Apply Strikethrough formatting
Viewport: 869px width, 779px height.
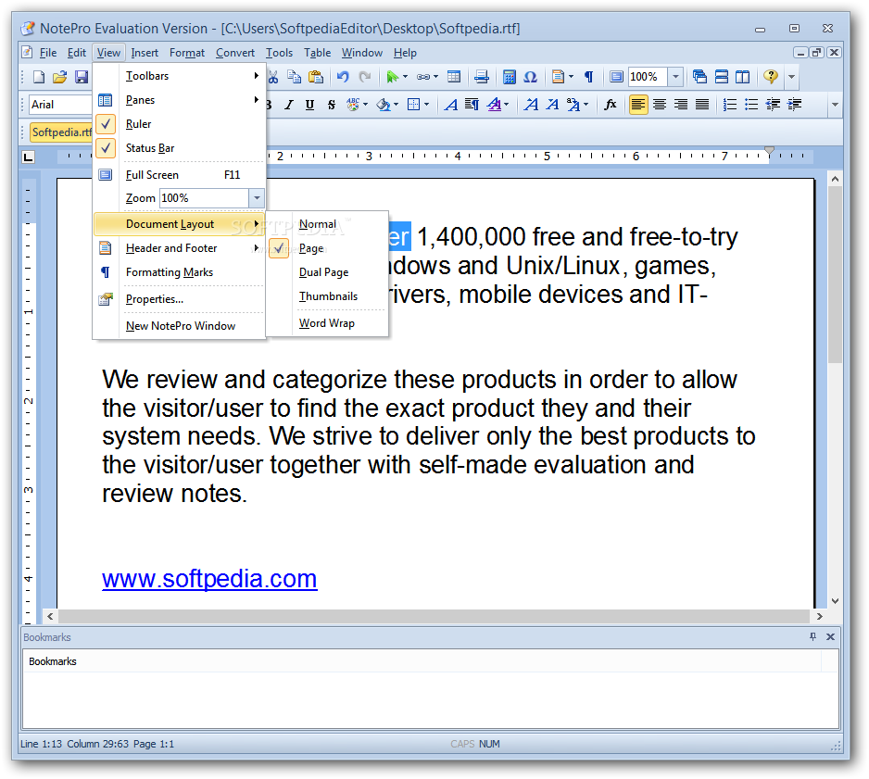coord(332,105)
